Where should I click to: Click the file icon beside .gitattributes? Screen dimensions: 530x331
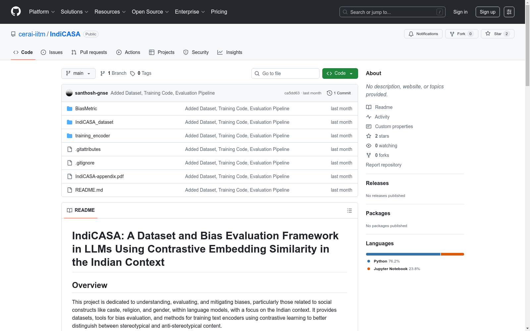pos(70,149)
